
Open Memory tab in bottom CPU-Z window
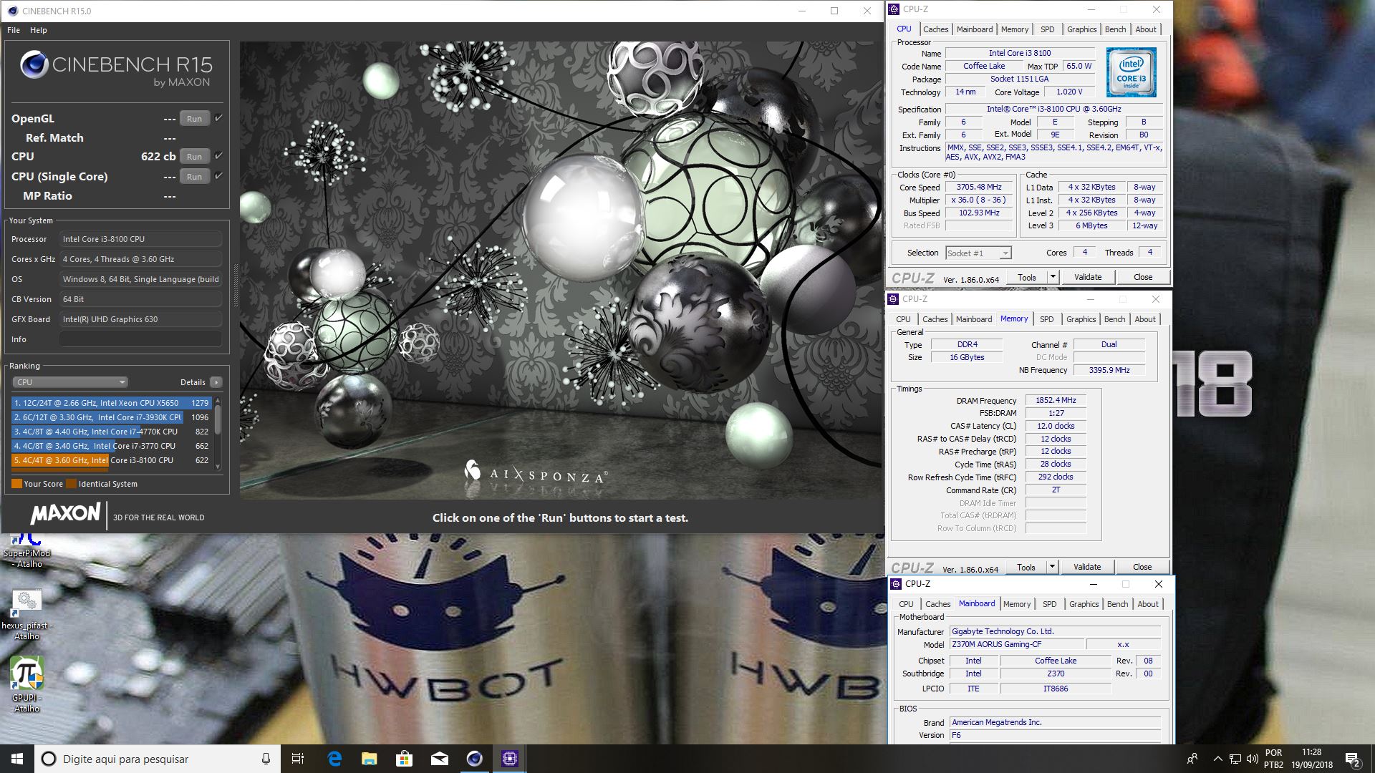pyautogui.click(x=1017, y=604)
